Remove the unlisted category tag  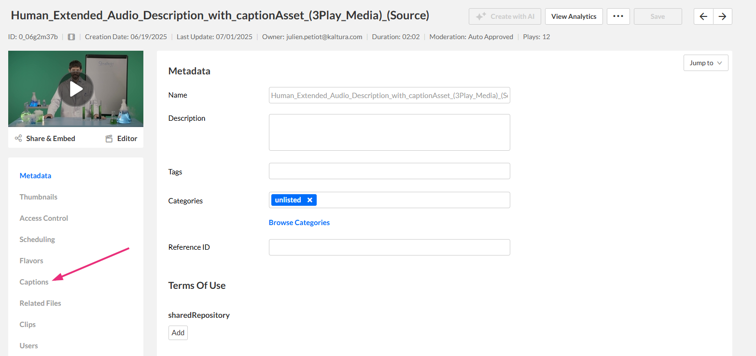click(x=310, y=200)
